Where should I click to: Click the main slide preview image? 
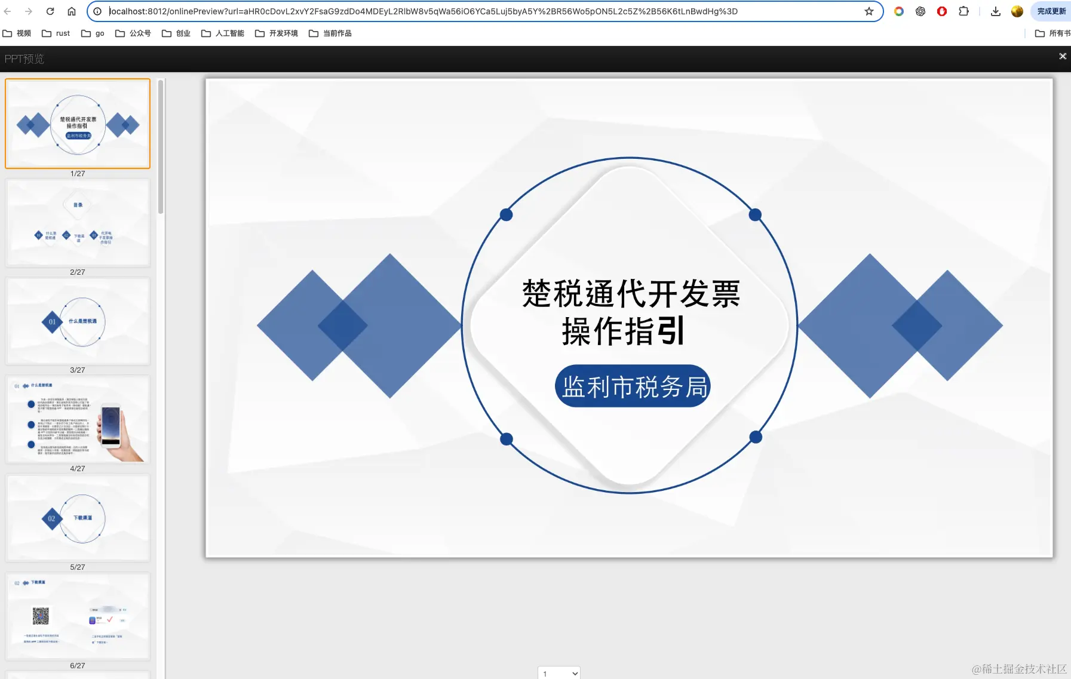tap(629, 318)
